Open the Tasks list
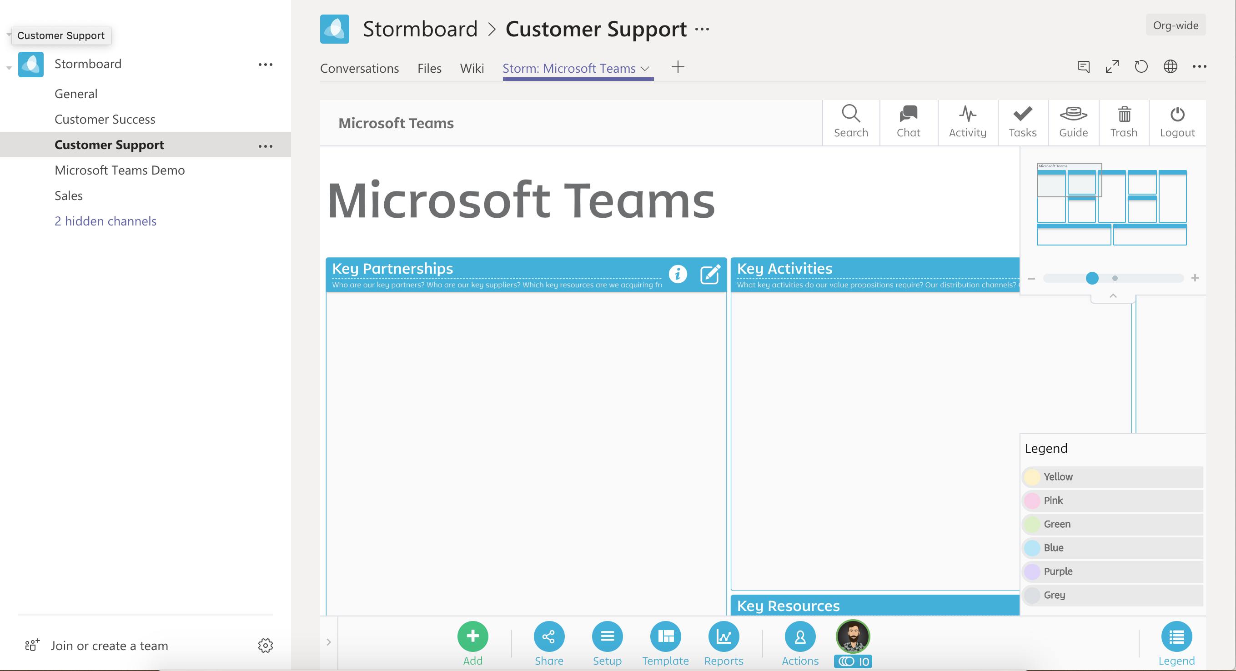Screen dimensions: 1236x671 click(x=1022, y=122)
